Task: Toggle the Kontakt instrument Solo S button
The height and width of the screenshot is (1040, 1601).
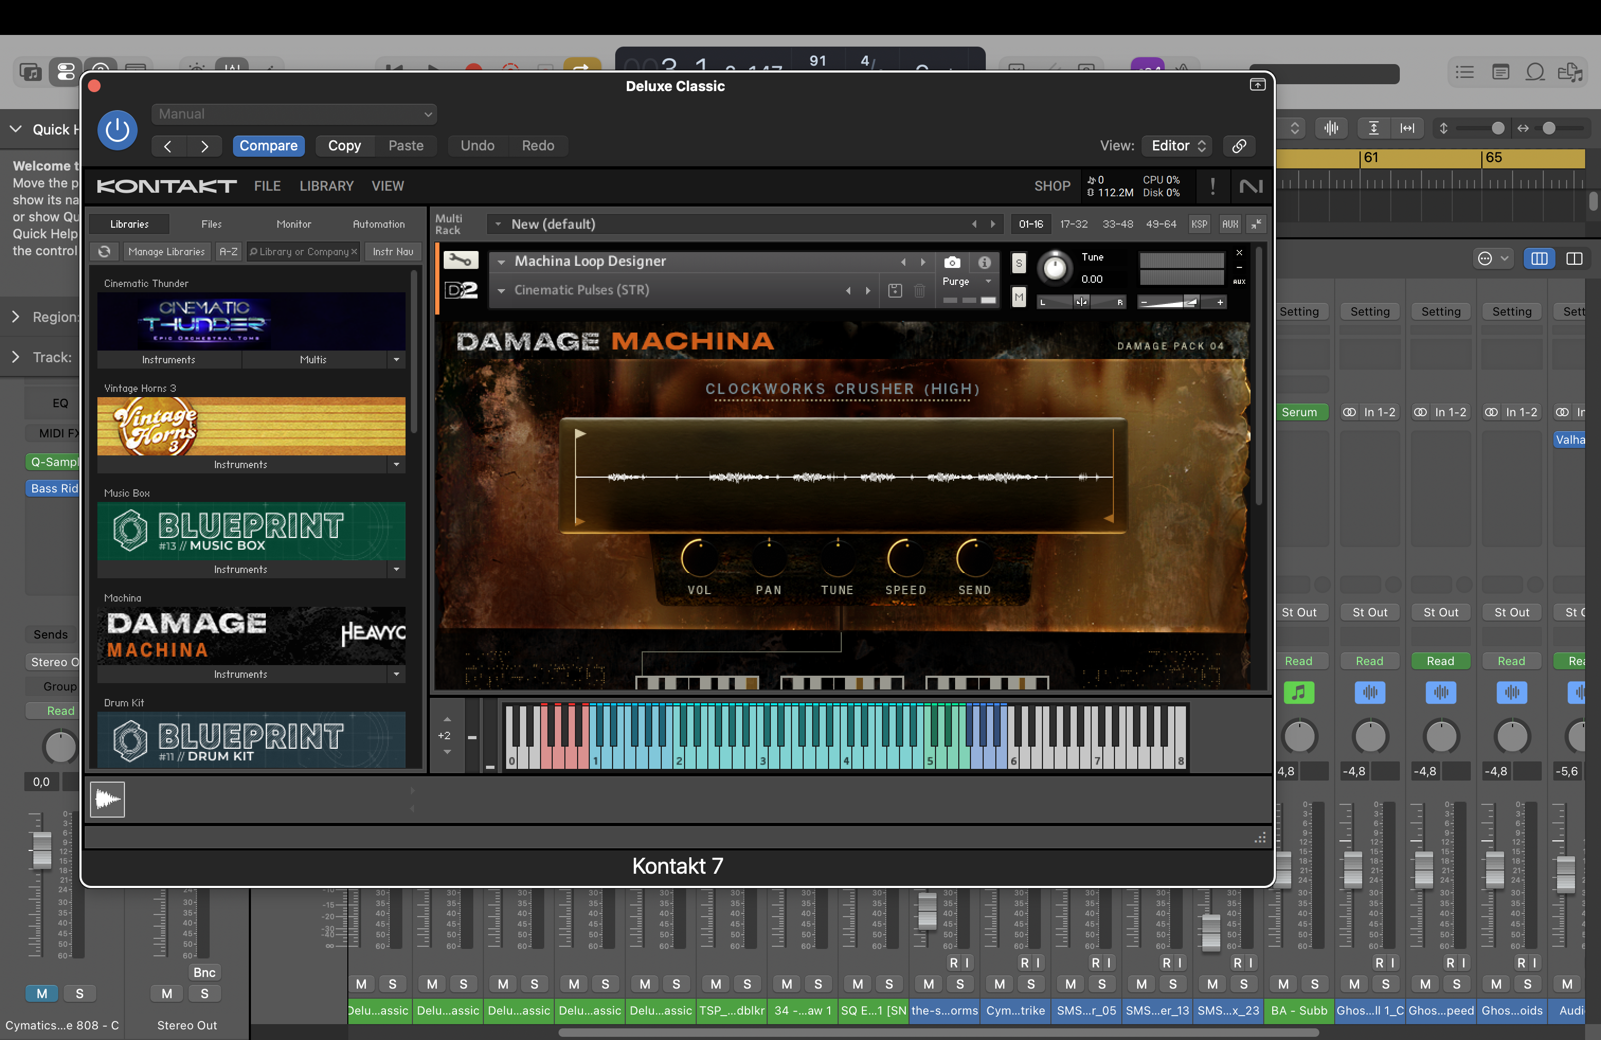Action: 1019,263
